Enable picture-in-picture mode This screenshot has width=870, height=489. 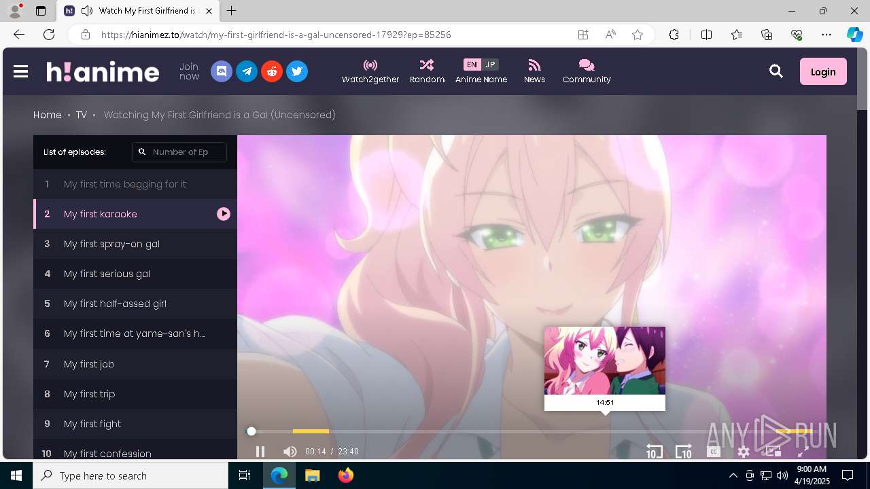coord(773,451)
